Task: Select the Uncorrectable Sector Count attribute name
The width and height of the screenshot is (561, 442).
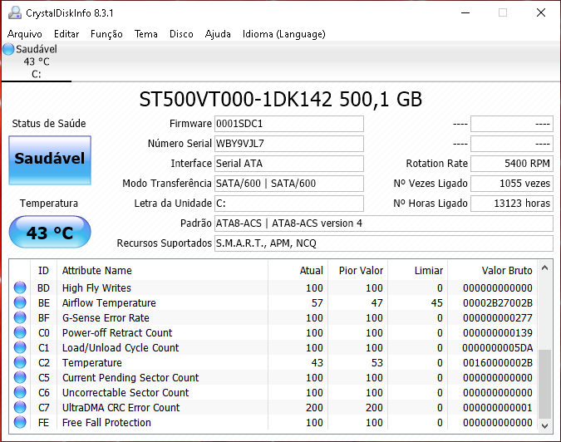Action: [x=125, y=393]
